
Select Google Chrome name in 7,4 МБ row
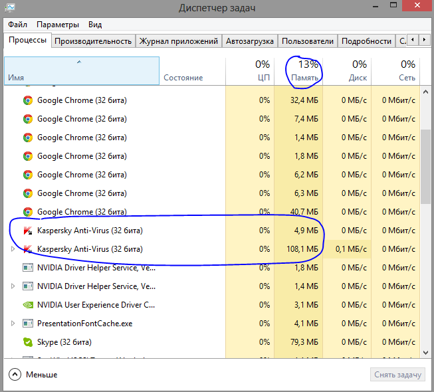(x=82, y=119)
